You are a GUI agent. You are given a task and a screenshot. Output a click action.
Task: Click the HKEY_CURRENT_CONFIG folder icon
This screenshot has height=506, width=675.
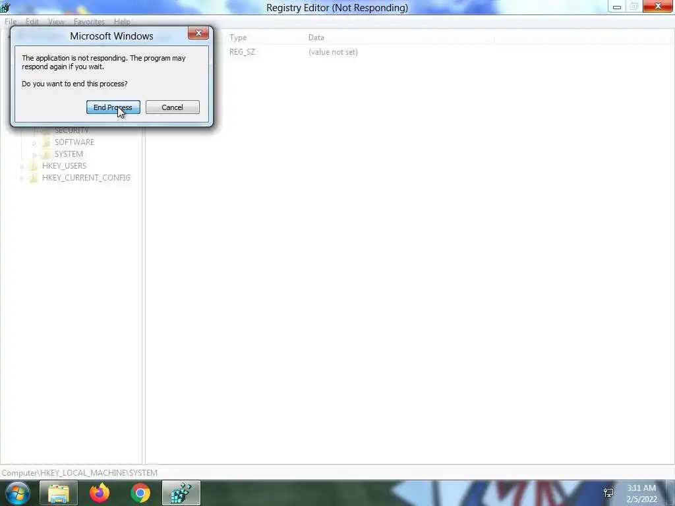click(33, 178)
